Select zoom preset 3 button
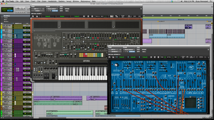 click(20, 12)
